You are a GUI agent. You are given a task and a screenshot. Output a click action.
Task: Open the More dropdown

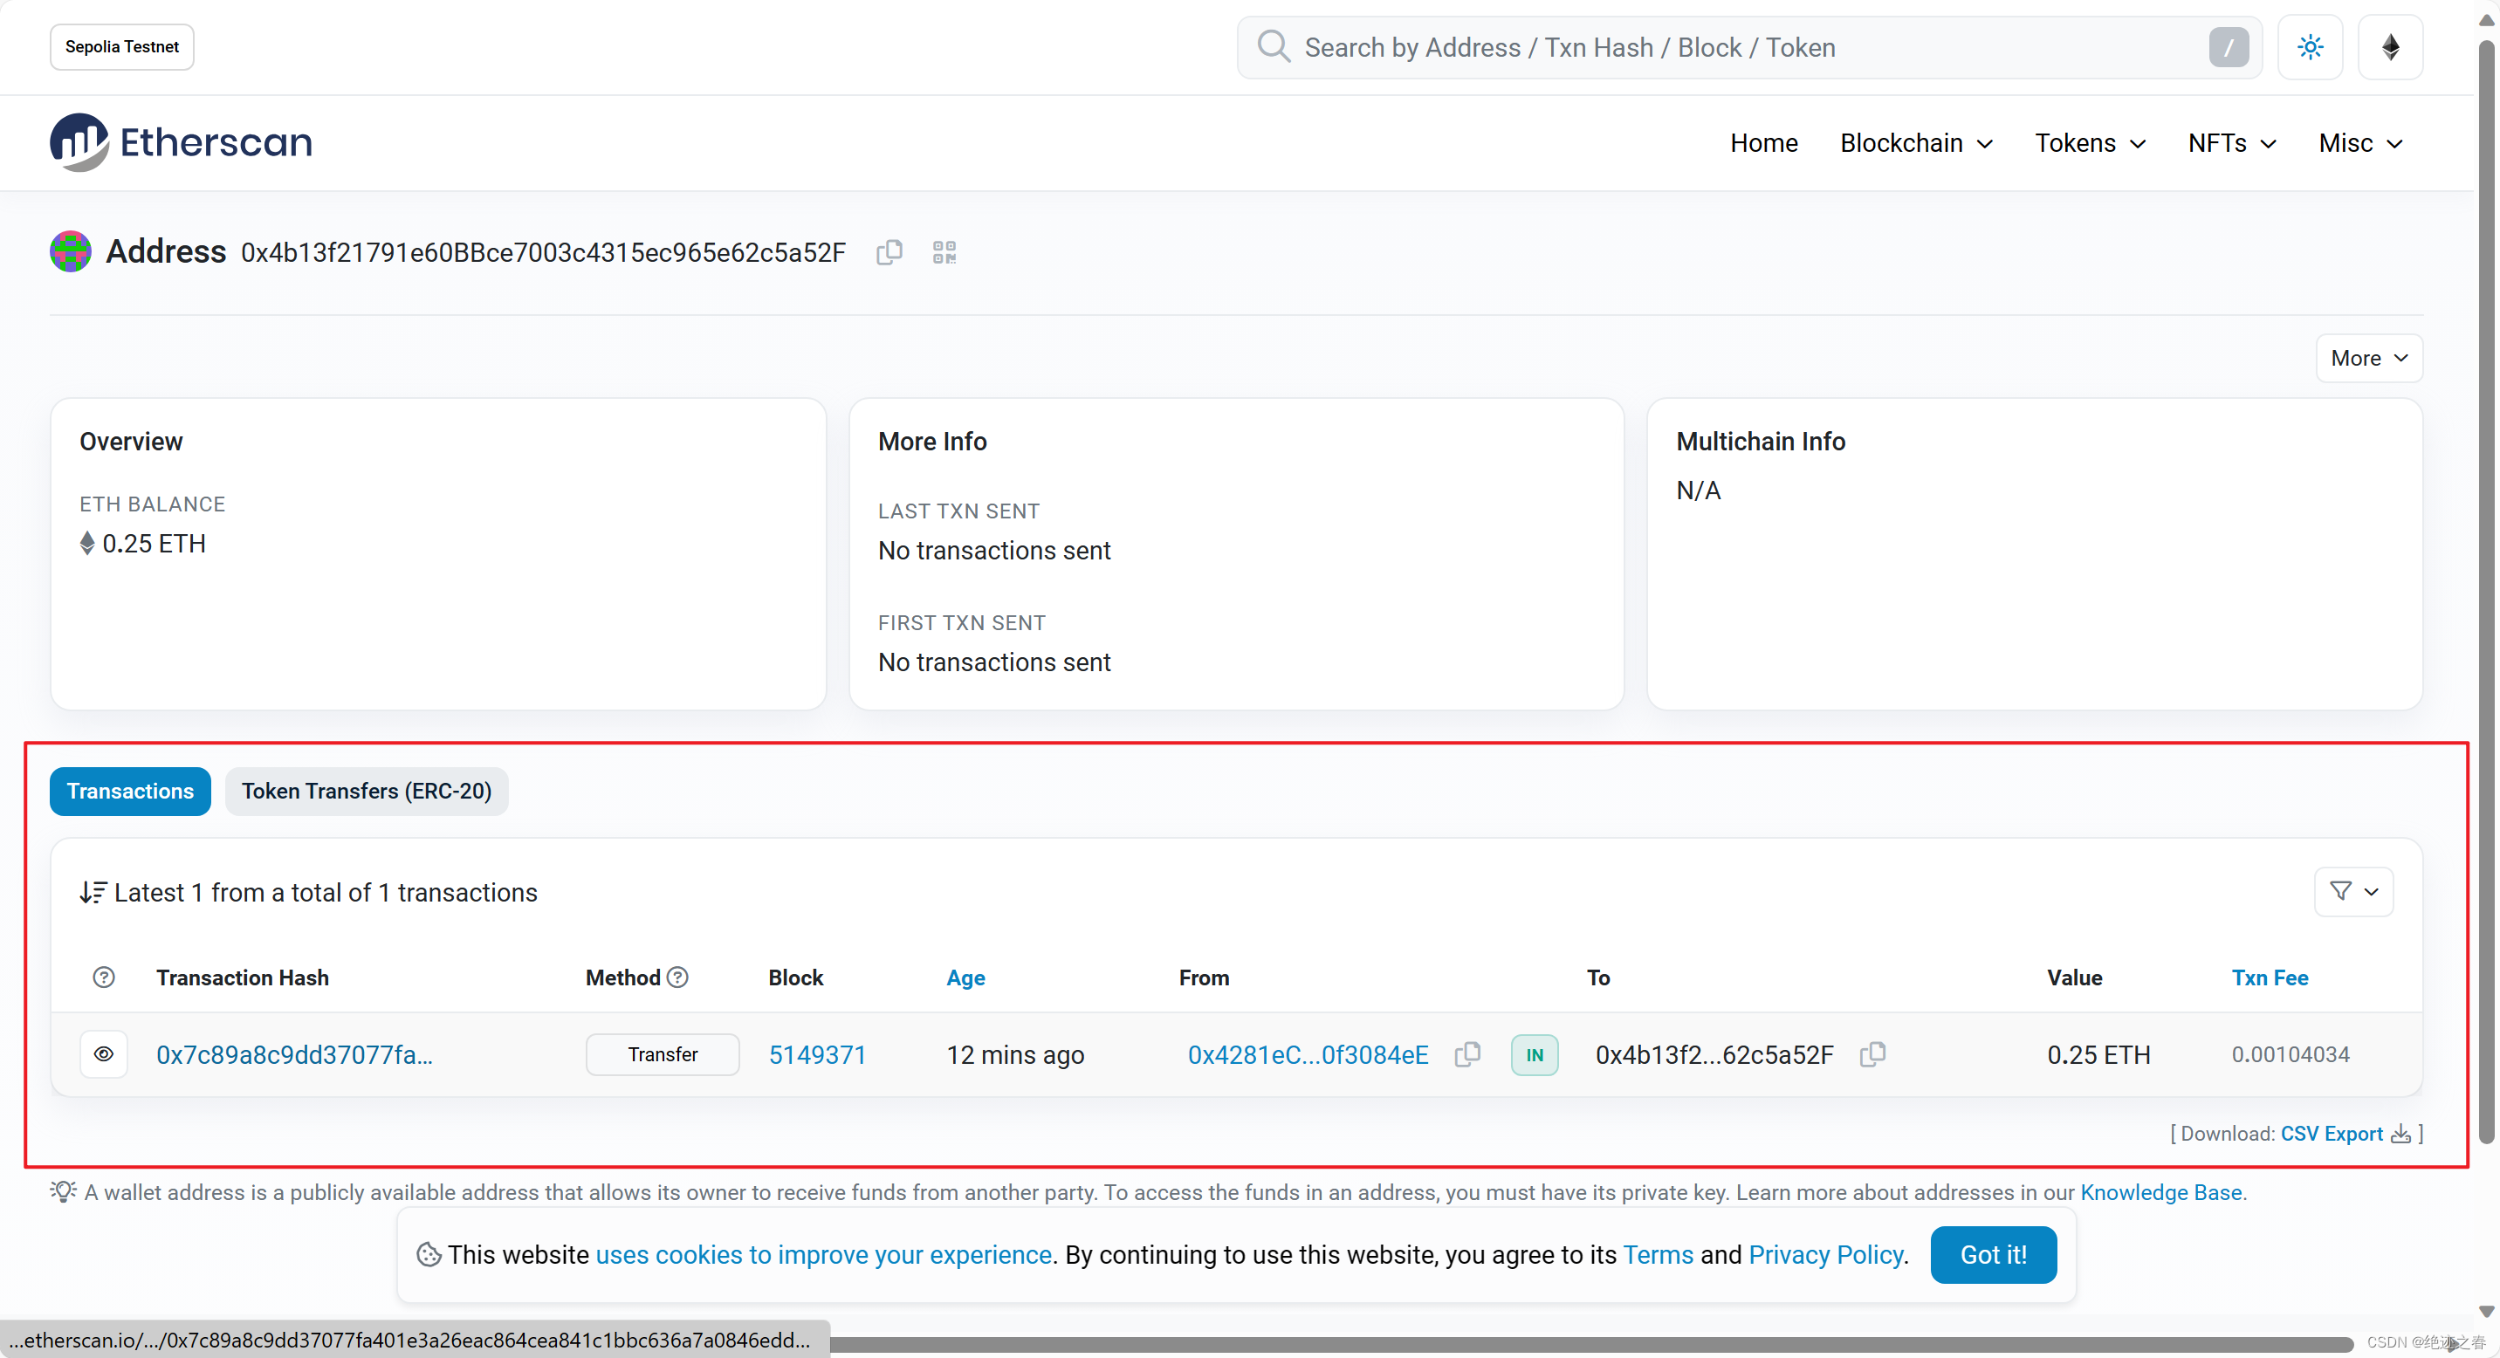(x=2368, y=358)
